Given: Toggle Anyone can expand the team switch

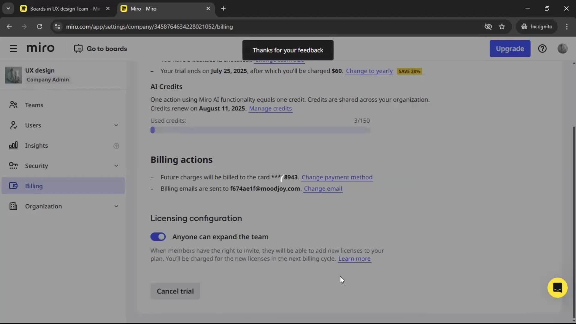Looking at the screenshot, I should click(x=158, y=237).
